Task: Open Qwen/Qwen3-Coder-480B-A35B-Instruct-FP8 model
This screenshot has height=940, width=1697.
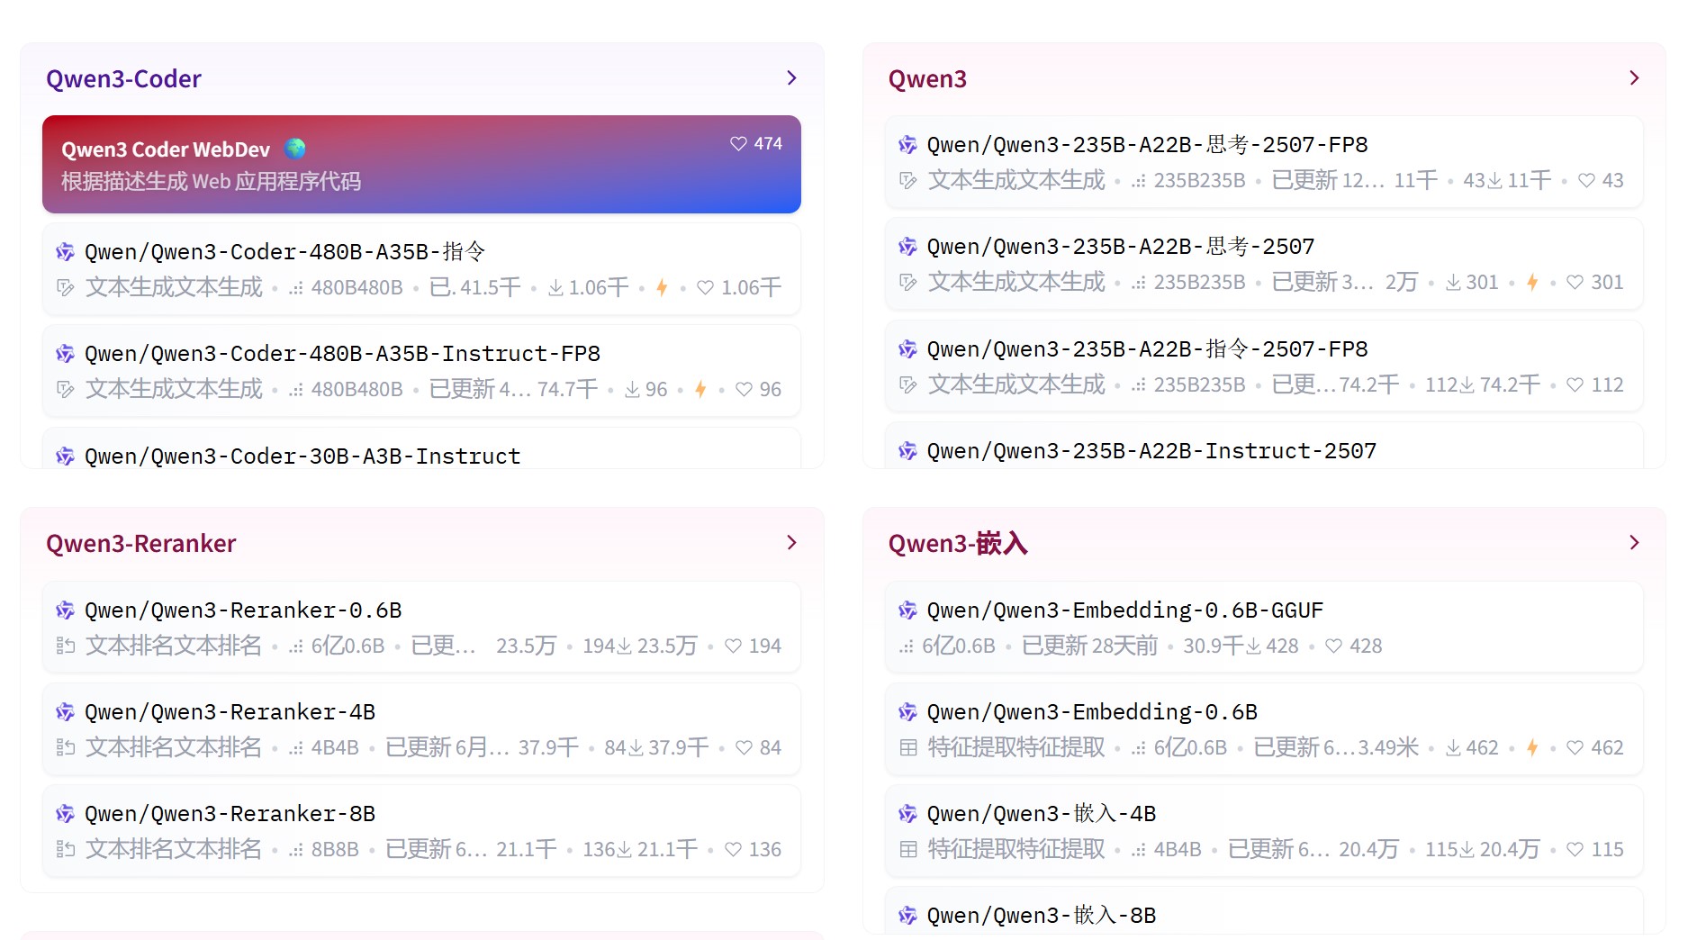Action: 342,354
